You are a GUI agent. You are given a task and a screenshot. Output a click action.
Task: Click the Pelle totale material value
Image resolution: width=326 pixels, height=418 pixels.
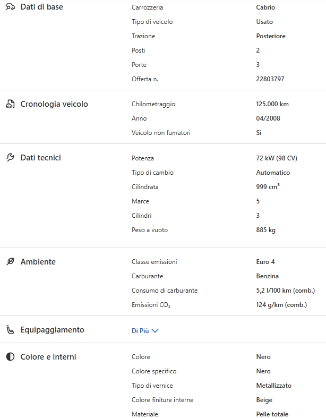tap(272, 414)
